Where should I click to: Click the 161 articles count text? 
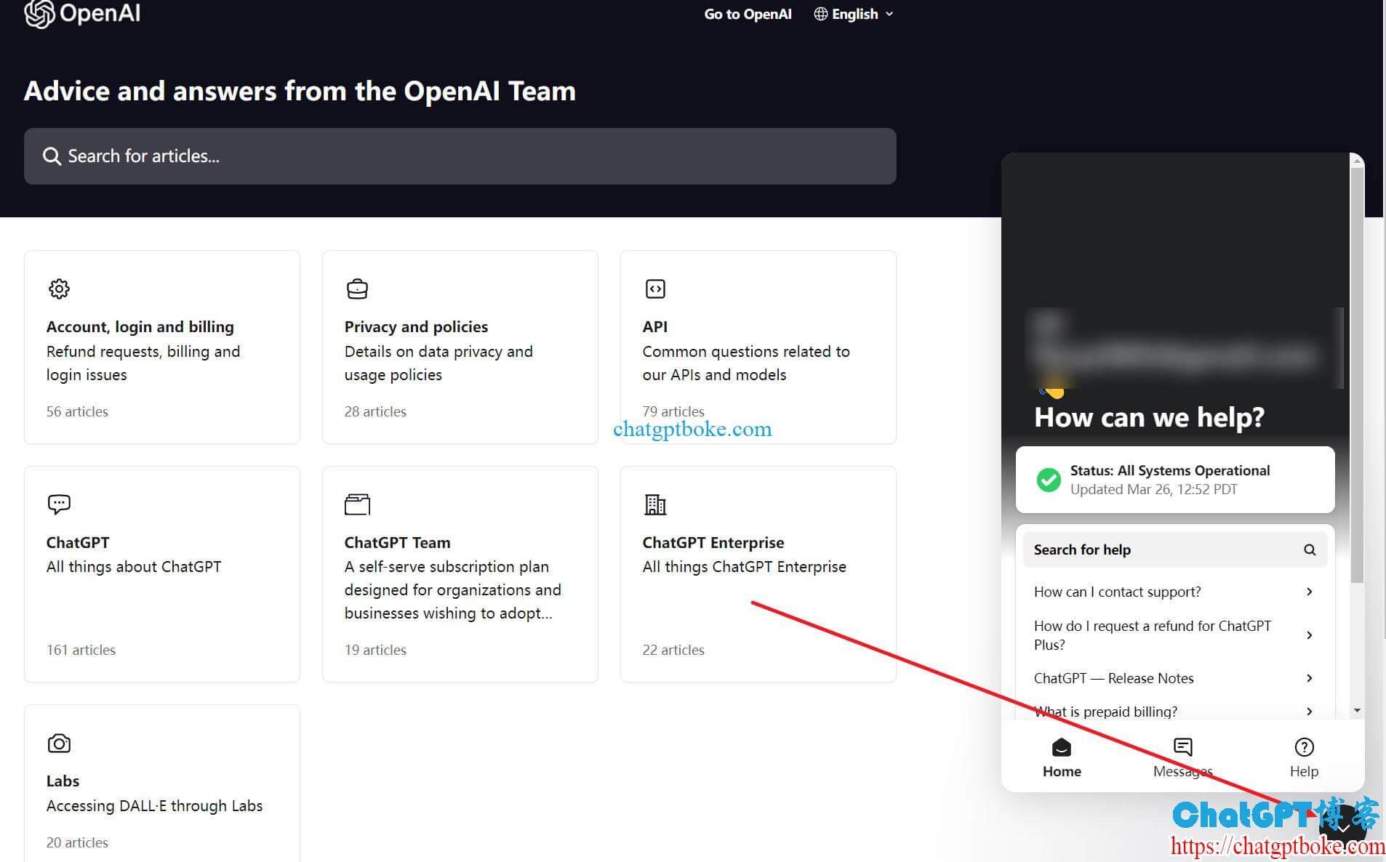point(81,650)
